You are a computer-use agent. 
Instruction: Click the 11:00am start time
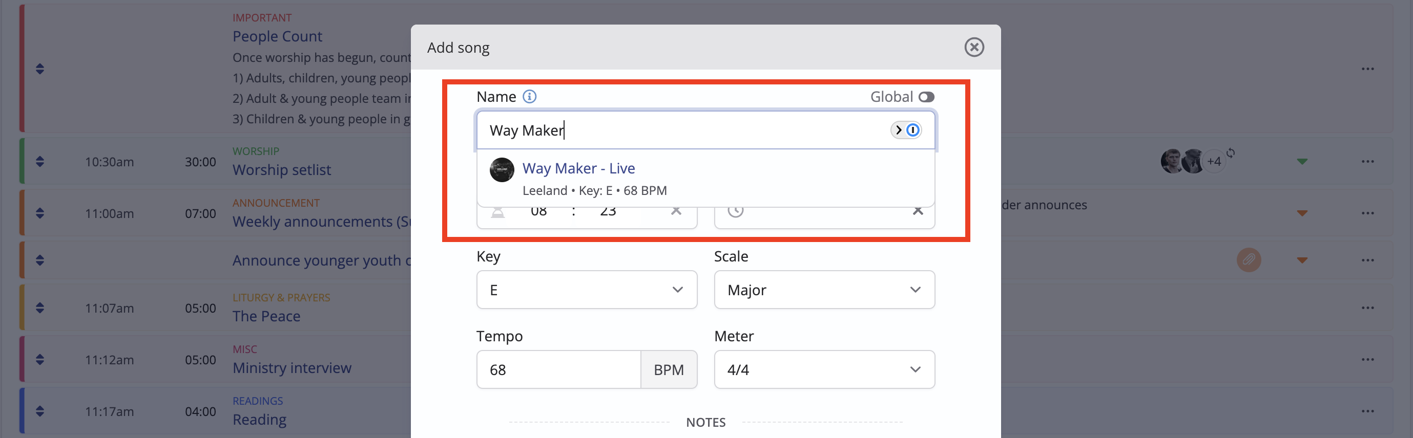click(x=109, y=213)
